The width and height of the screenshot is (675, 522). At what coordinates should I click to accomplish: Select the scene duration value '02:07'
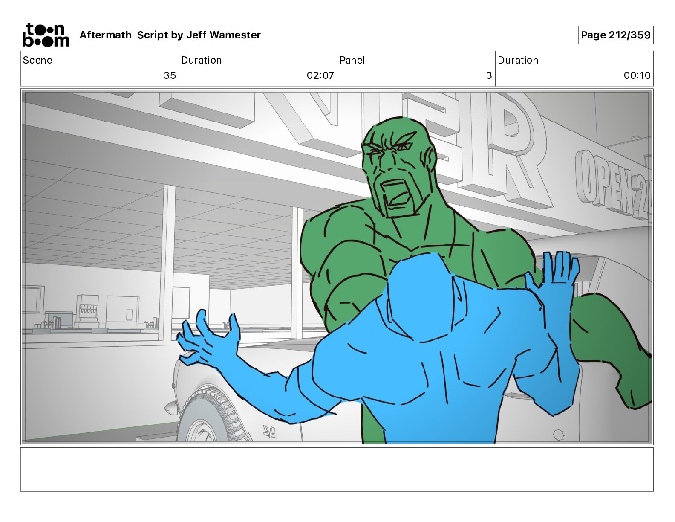click(320, 75)
